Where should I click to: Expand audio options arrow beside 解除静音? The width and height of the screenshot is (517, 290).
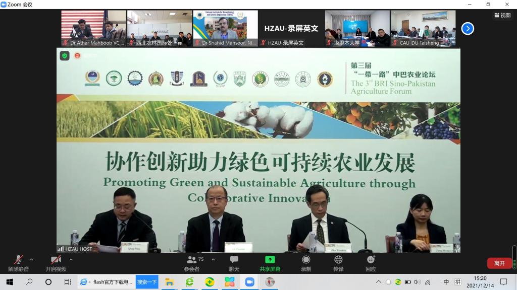pyautogui.click(x=31, y=260)
